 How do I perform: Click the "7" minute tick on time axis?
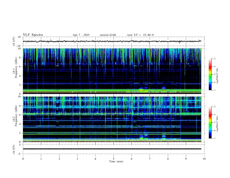pyautogui.click(x=150, y=159)
